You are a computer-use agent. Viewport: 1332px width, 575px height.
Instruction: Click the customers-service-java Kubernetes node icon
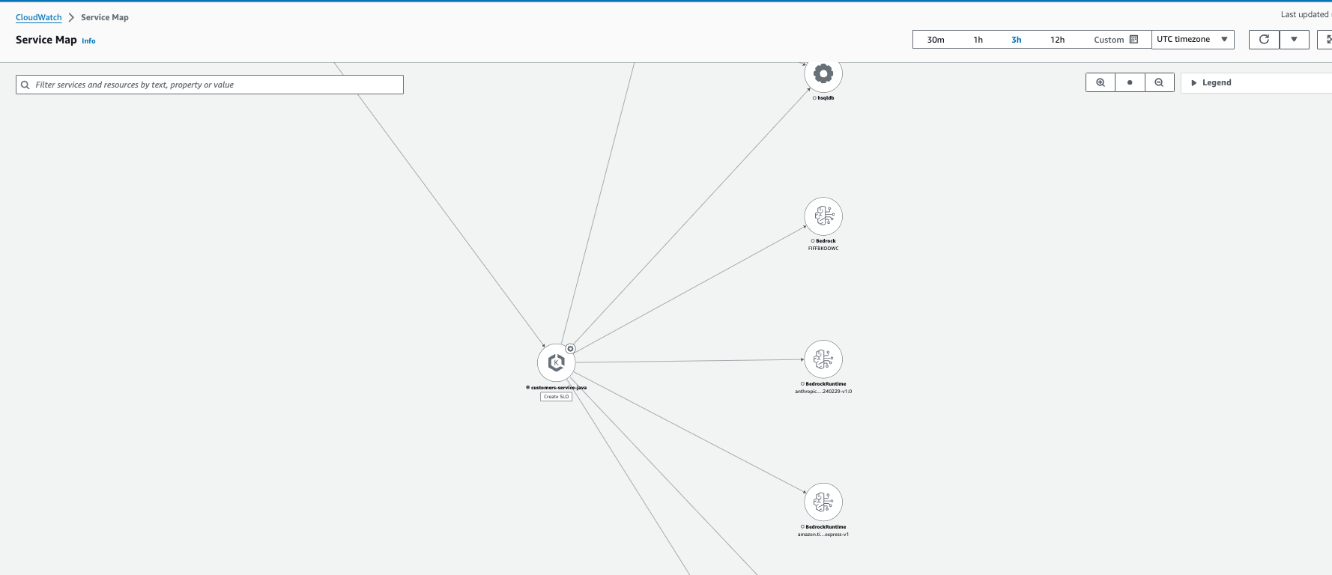[x=556, y=363]
